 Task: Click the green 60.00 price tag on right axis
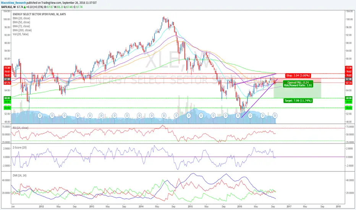pos(348,98)
